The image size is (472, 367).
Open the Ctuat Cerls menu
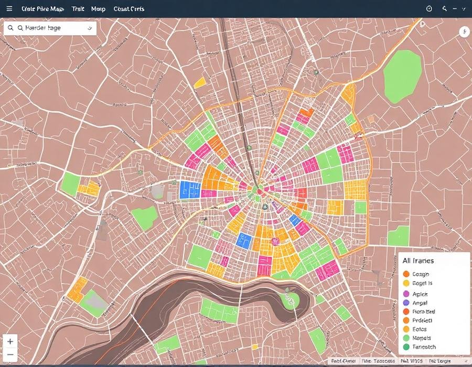click(129, 9)
